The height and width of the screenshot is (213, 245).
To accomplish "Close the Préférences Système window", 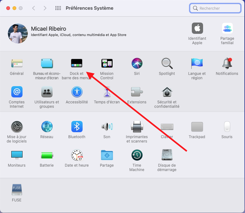I will (8, 8).
